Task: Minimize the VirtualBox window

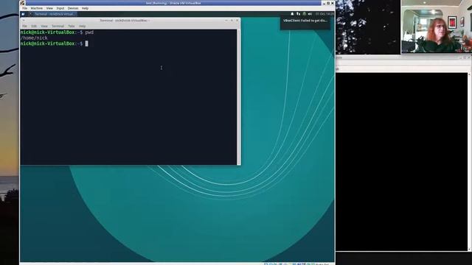Action: [324, 3]
